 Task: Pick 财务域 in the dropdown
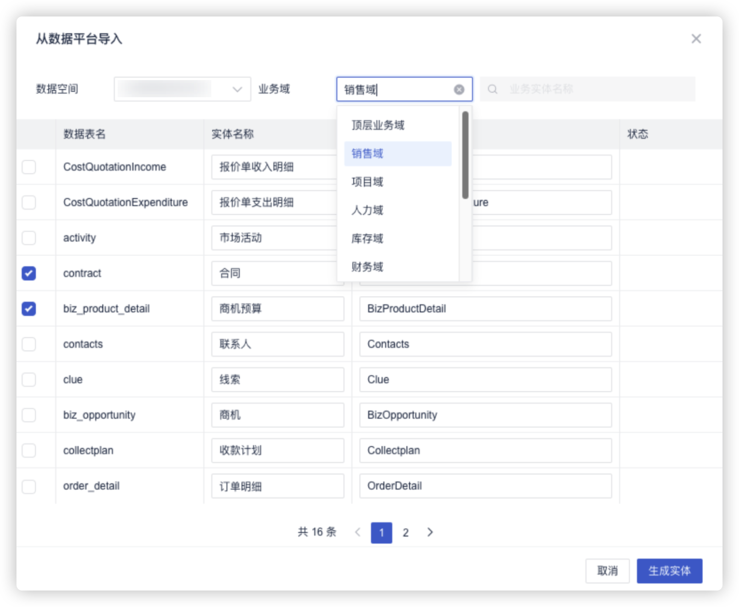point(367,267)
